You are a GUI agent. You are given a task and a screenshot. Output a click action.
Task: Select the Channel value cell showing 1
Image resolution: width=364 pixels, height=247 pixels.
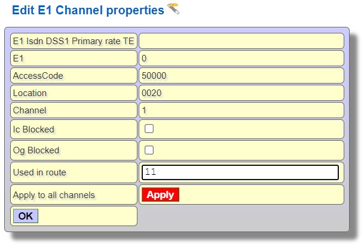click(x=241, y=110)
